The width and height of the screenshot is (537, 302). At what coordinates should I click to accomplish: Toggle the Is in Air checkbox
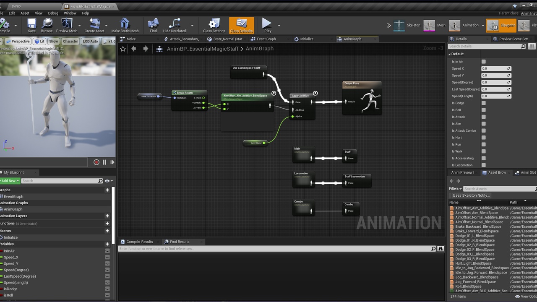click(483, 62)
